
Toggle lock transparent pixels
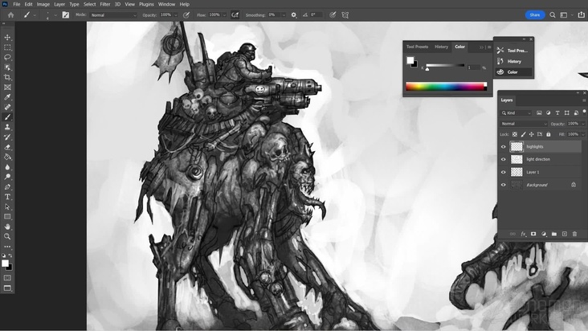point(515,134)
